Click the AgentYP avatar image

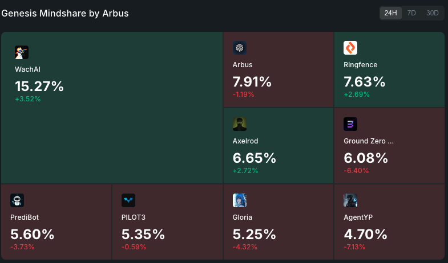(350, 200)
